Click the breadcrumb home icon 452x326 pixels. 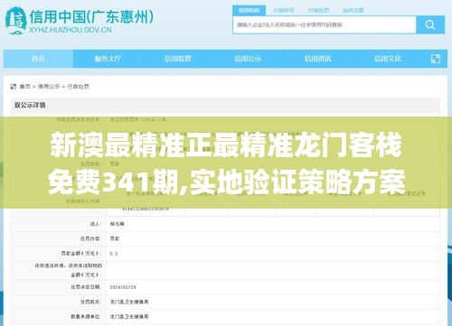(x=14, y=87)
